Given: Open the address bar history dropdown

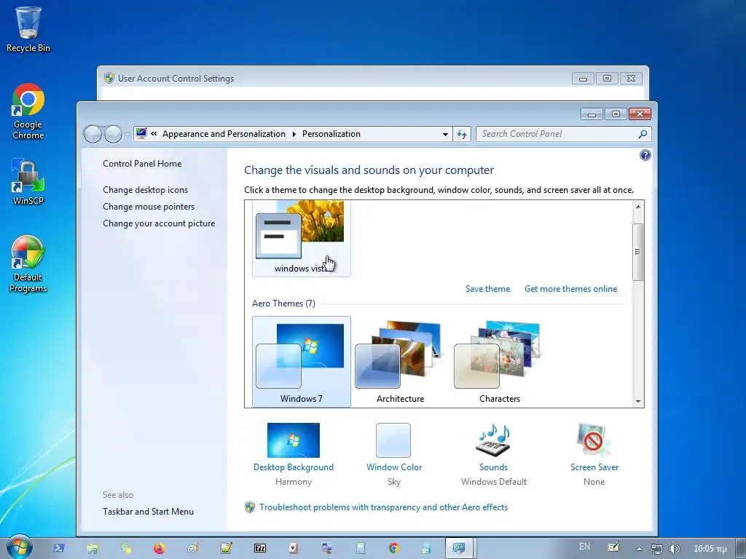Looking at the screenshot, I should click(x=445, y=134).
